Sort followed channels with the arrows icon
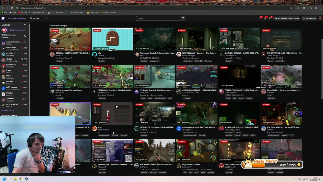323x182 pixels. coord(25,36)
